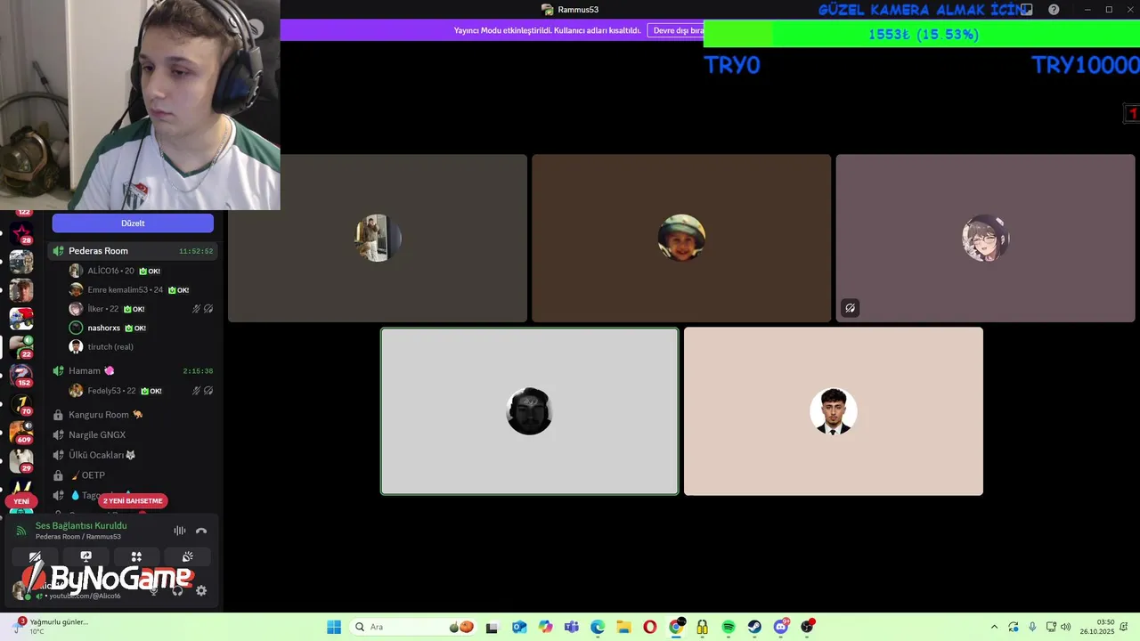Open Discord from the taskbar
1140x641 pixels.
781,627
